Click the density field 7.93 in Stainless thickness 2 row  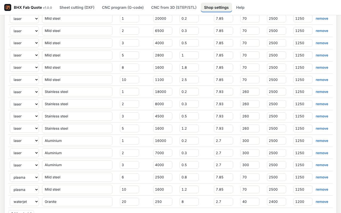click(x=224, y=104)
